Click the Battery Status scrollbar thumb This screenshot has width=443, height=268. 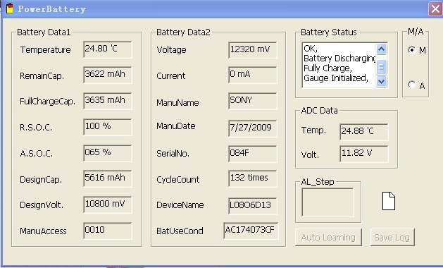pos(381,67)
